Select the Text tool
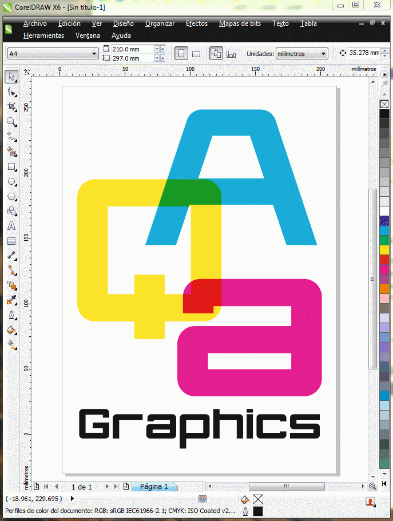 11,226
